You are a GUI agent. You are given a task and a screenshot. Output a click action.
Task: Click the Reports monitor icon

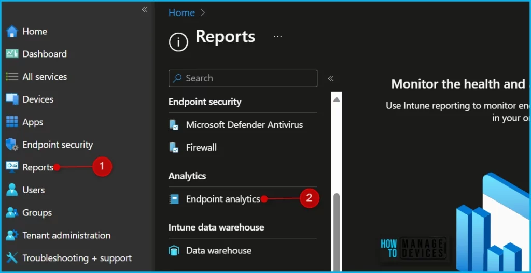[x=12, y=167]
